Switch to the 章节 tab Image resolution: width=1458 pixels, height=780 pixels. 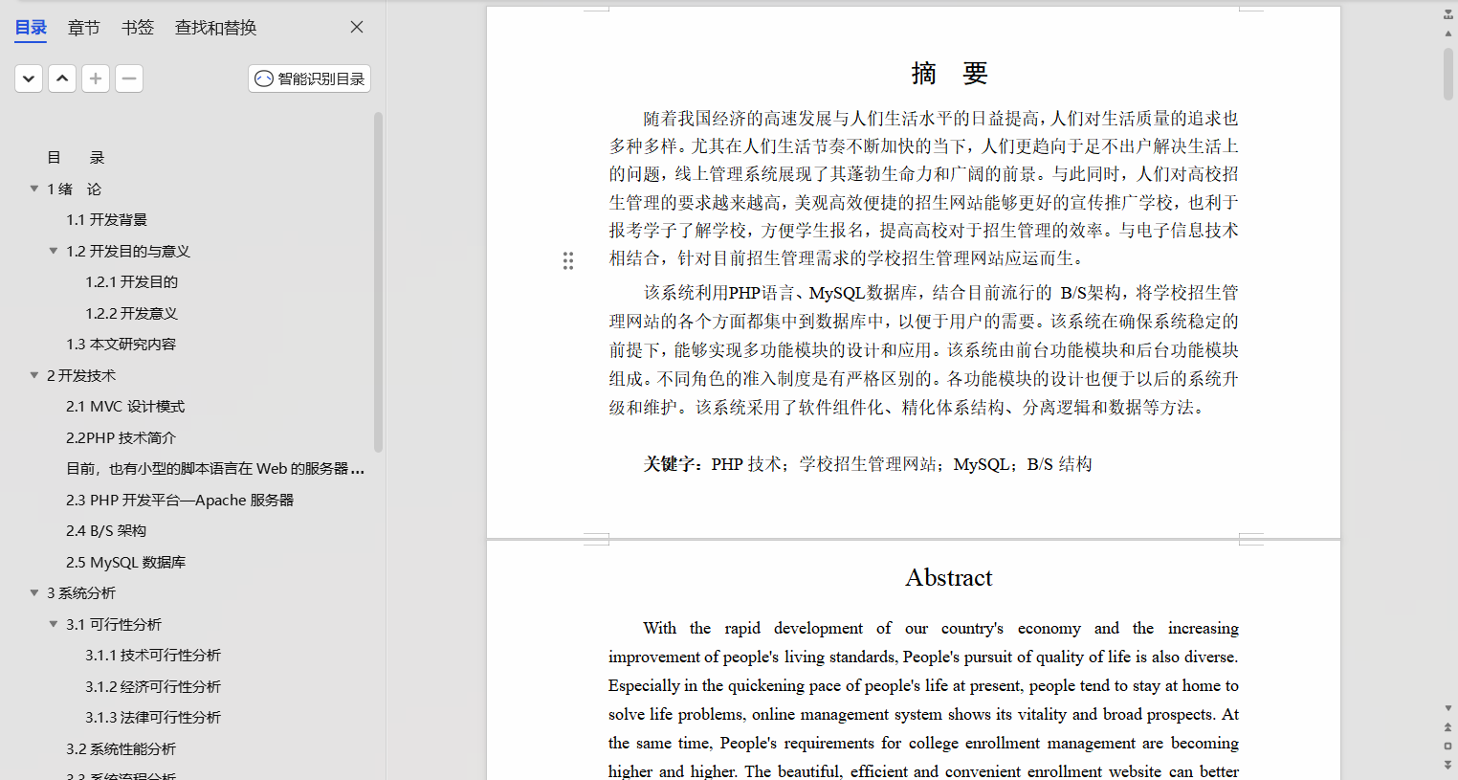(x=84, y=28)
